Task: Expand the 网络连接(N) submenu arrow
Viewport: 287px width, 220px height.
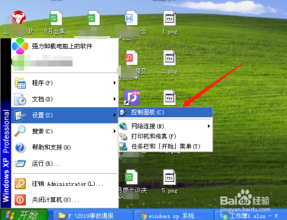Action: 209,126
